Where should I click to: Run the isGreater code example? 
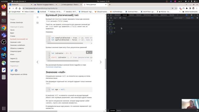[x=87, y=52]
